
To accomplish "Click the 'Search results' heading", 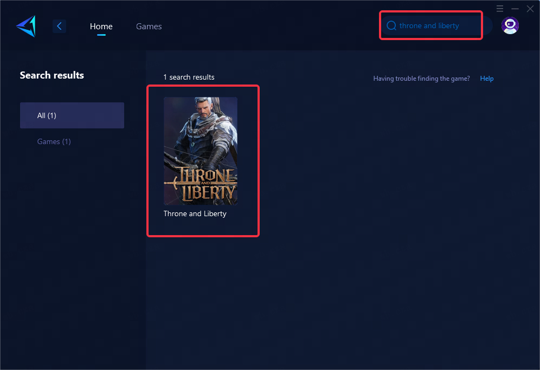I will pos(52,75).
